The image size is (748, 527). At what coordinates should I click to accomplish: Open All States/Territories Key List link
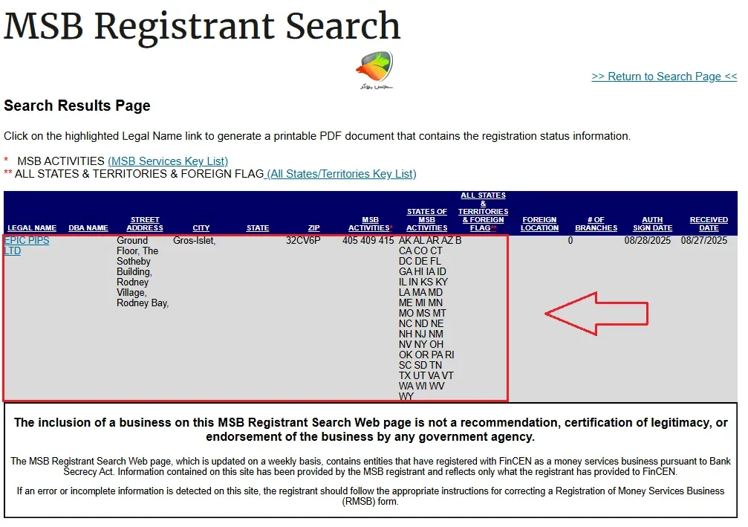[342, 174]
